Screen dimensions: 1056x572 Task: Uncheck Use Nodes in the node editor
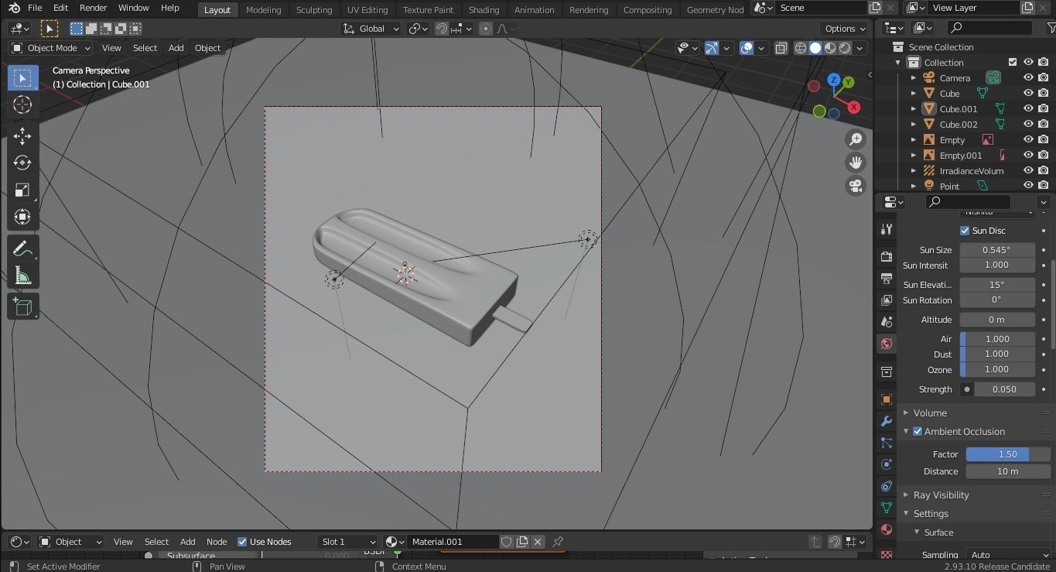[x=242, y=542]
